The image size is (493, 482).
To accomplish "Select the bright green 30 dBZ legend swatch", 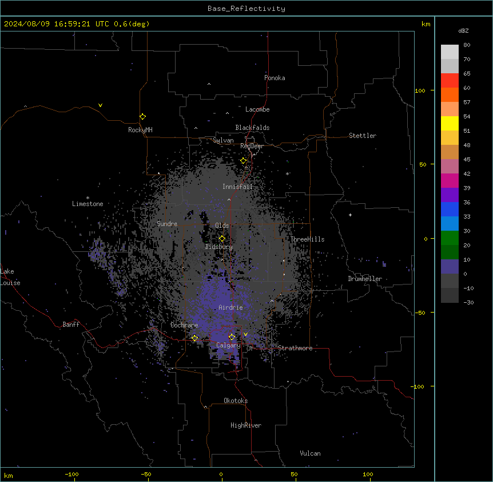I will pyautogui.click(x=450, y=238).
